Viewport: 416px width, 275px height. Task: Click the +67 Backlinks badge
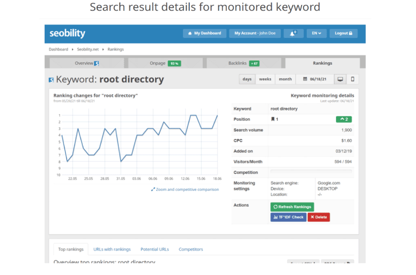pos(254,63)
